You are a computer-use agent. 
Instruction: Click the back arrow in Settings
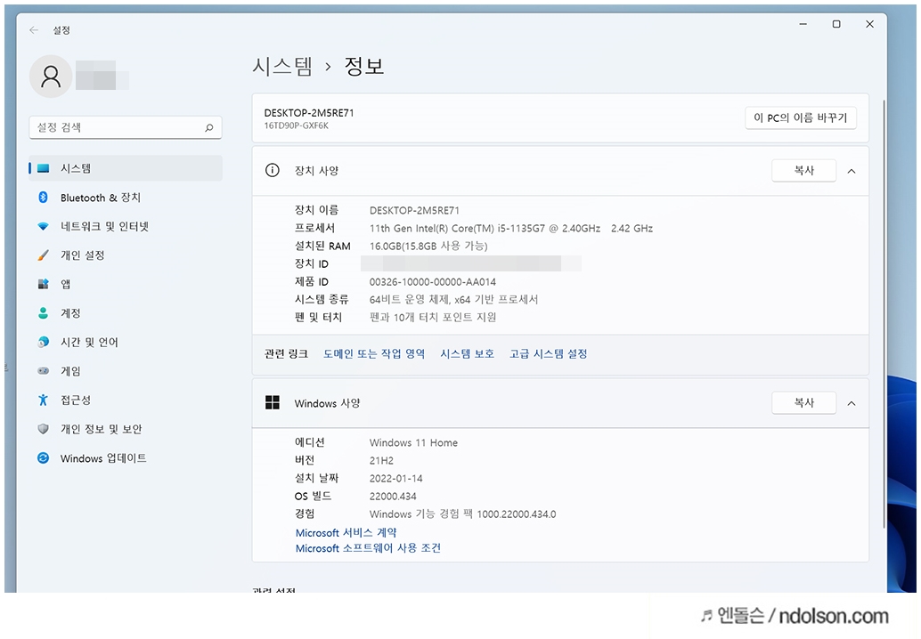[34, 30]
